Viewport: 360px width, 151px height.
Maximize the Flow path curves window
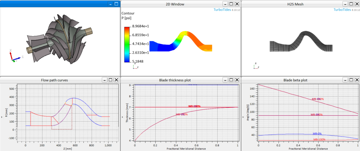tap(110, 80)
